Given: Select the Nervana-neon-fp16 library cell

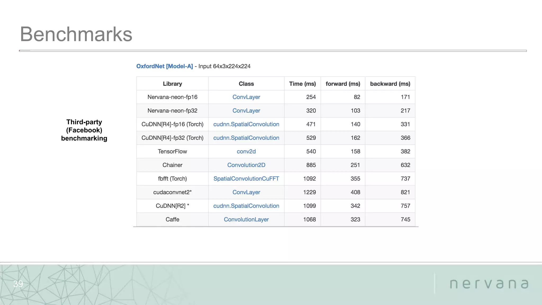Looking at the screenshot, I should coord(172,97).
